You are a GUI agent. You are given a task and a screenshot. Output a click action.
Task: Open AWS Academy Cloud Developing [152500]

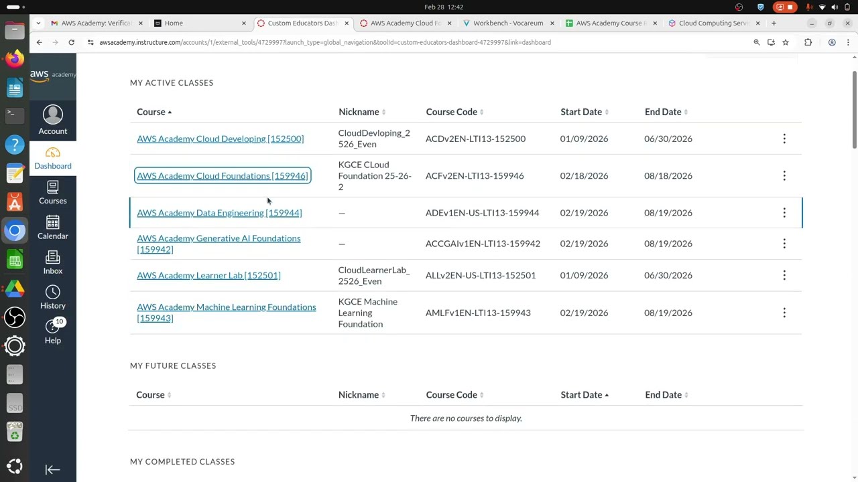click(x=220, y=139)
